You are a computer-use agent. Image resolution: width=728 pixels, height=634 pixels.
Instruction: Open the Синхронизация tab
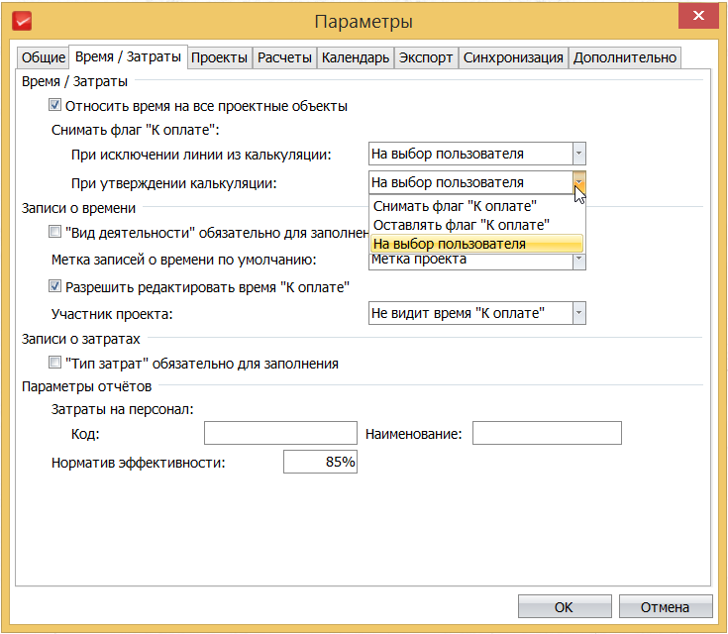point(513,57)
